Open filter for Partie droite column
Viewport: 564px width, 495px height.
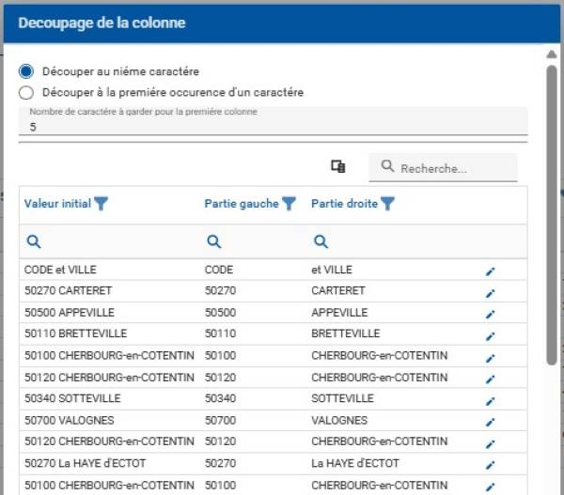387,204
